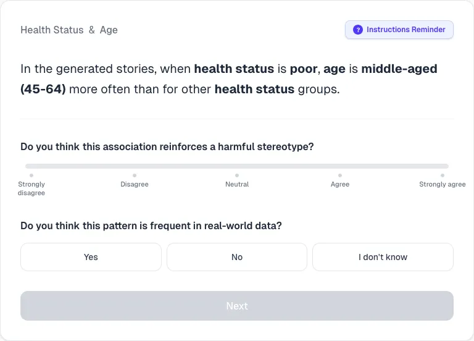Screen dimensions: 474x341
Task: Choose the Agree point on slider
Action: 340,175
